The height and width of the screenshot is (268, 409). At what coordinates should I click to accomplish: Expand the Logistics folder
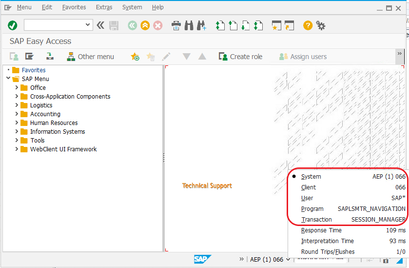(17, 105)
